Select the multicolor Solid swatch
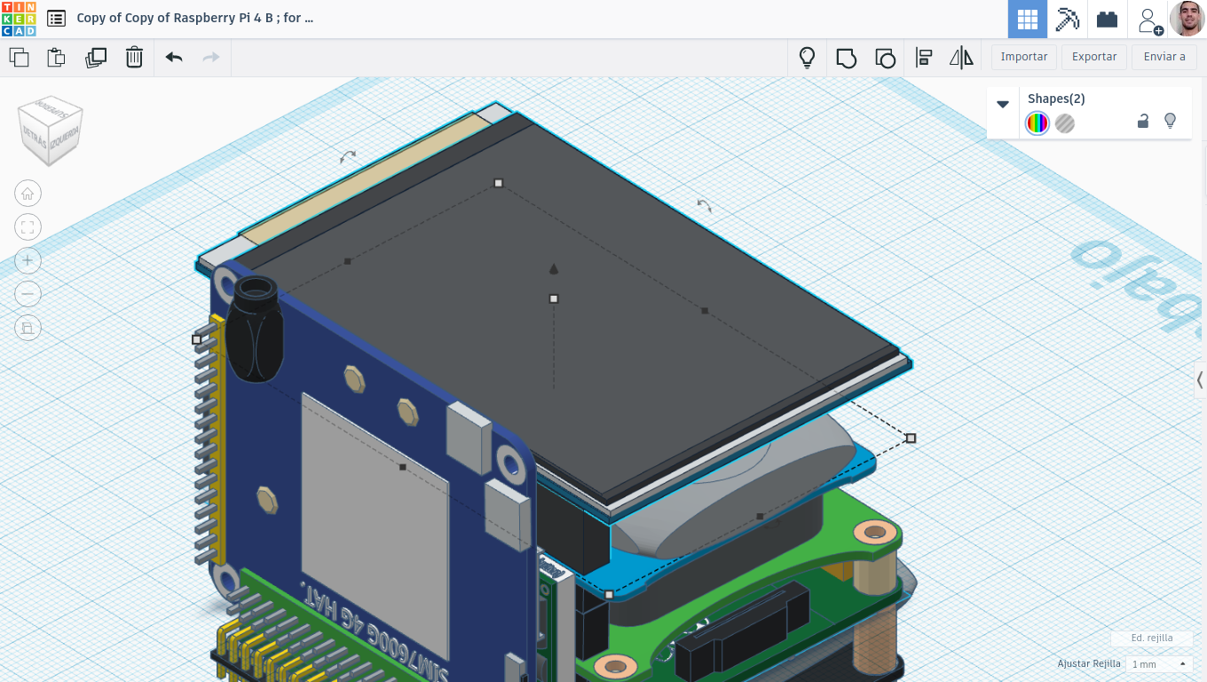The height and width of the screenshot is (682, 1207). pos(1037,123)
